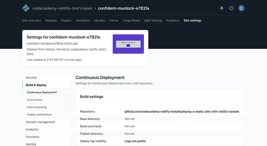Select the Large Media tab

(131, 21)
